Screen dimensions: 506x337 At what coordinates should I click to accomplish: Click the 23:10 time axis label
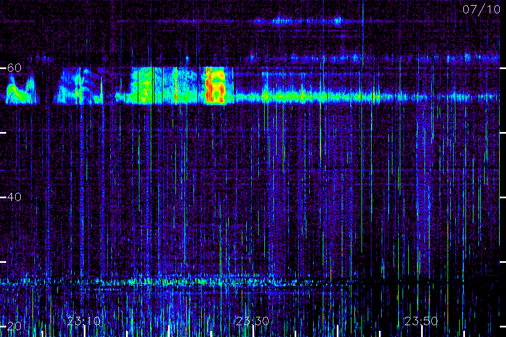click(x=84, y=321)
